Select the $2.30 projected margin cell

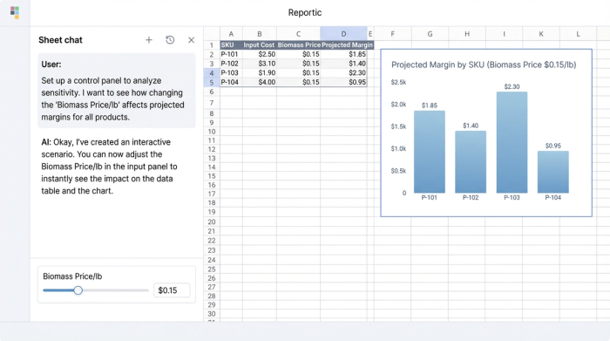tap(343, 72)
